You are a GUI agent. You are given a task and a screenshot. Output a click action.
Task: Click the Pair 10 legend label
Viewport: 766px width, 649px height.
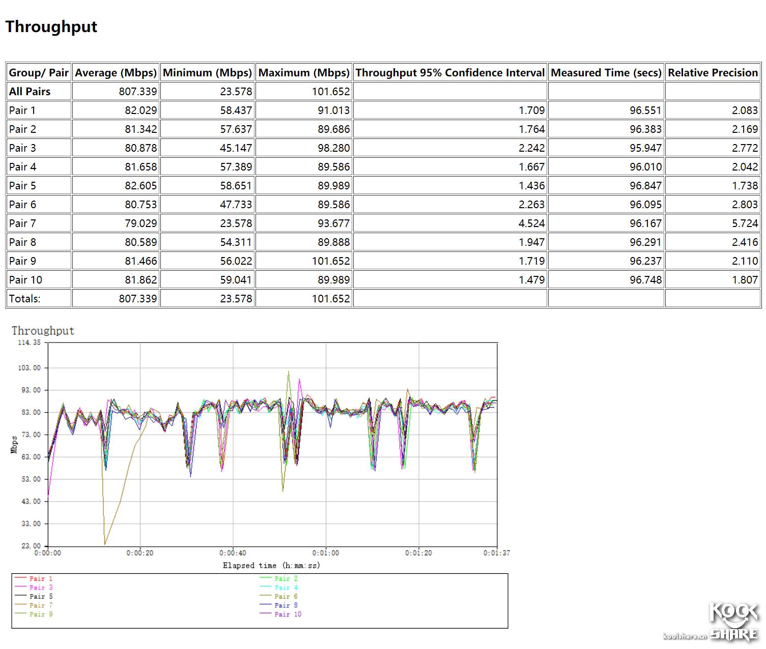[x=288, y=614]
